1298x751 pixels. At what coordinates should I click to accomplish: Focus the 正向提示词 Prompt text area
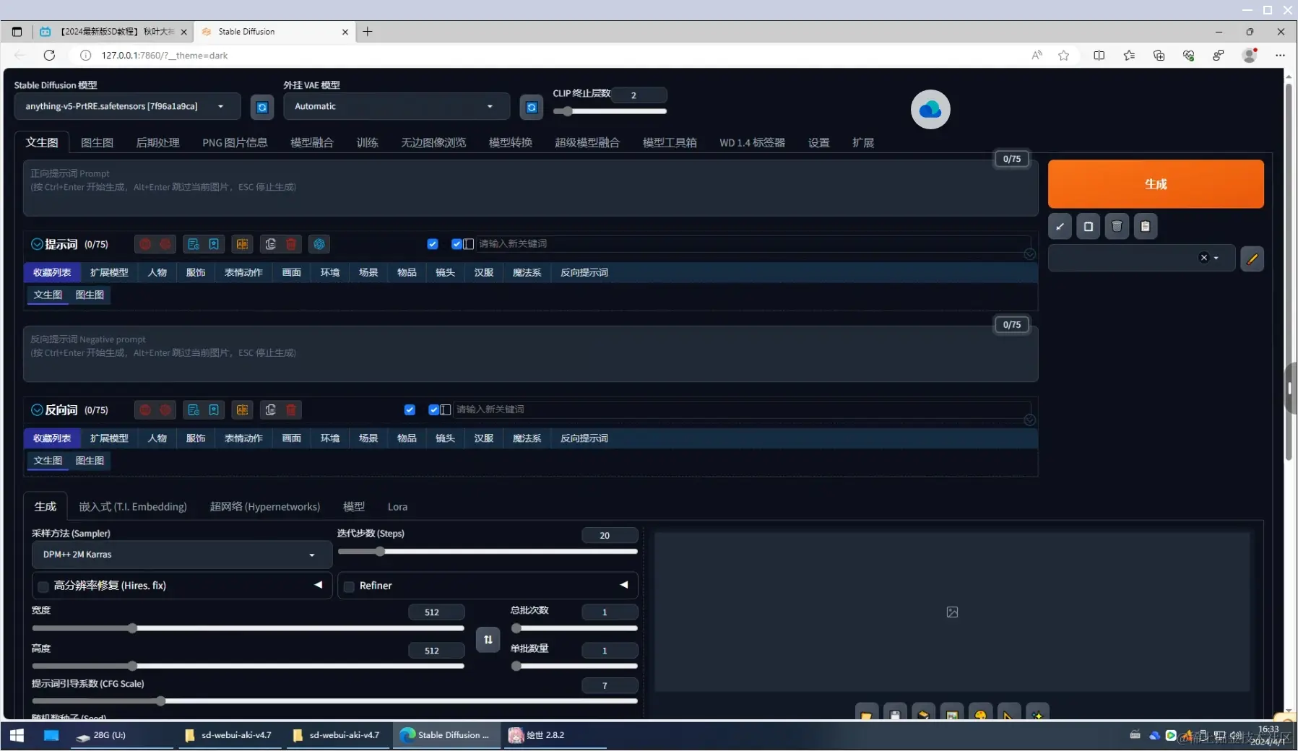[531, 188]
